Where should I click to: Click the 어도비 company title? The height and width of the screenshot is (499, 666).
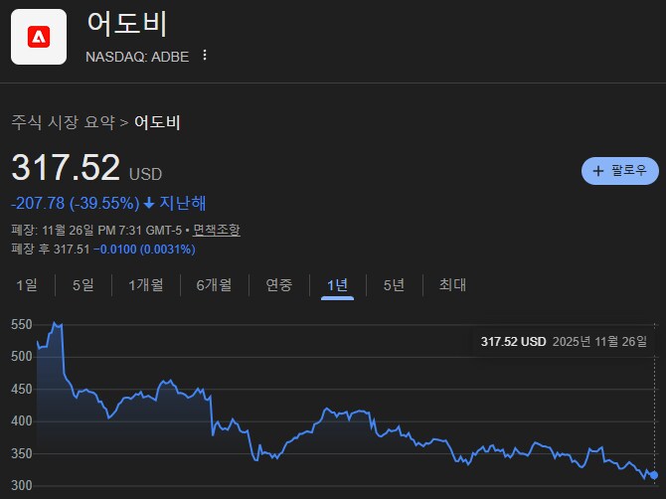[127, 23]
